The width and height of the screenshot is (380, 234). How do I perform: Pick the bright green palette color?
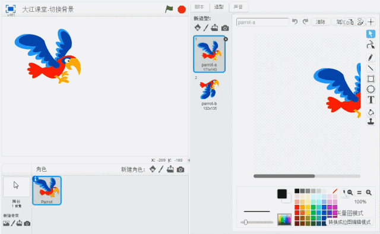pyautogui.click(x=313, y=207)
